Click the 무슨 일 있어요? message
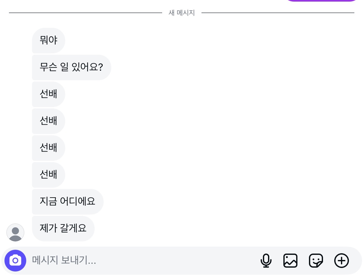 click(x=71, y=67)
